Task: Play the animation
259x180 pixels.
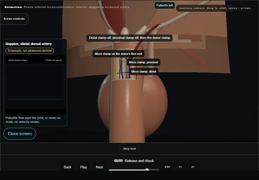Action: [x=84, y=167]
